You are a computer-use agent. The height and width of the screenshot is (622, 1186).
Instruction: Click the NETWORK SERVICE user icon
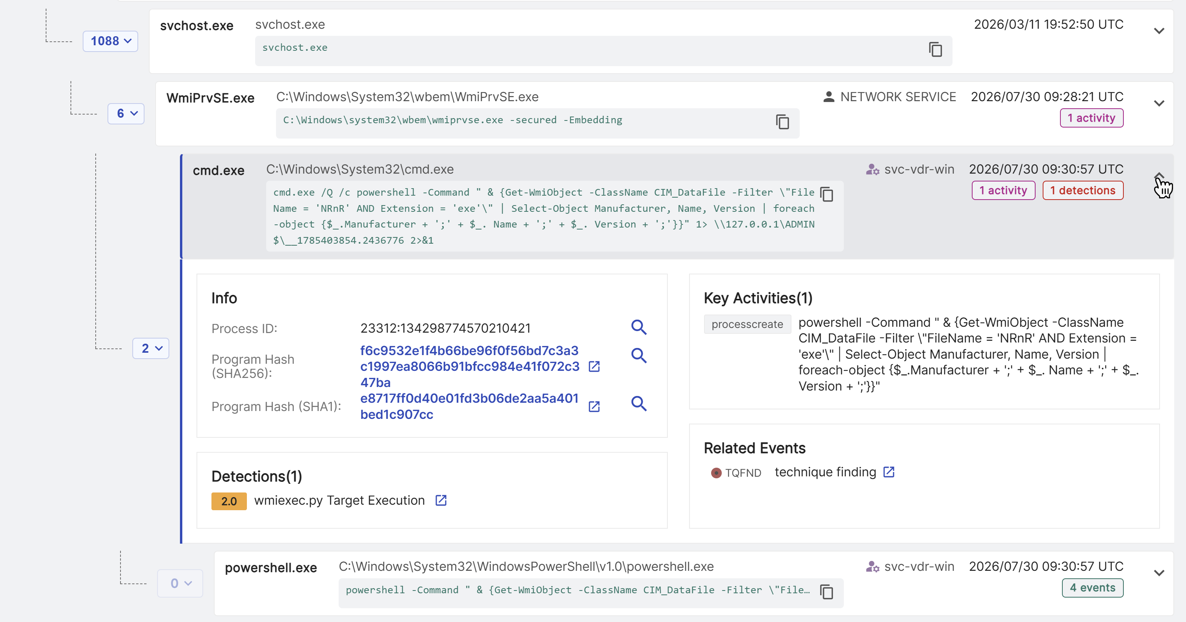(x=829, y=97)
